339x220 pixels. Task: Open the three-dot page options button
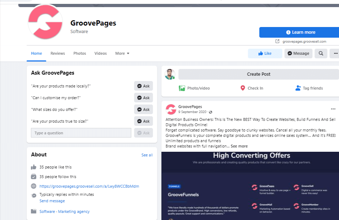[x=335, y=53]
